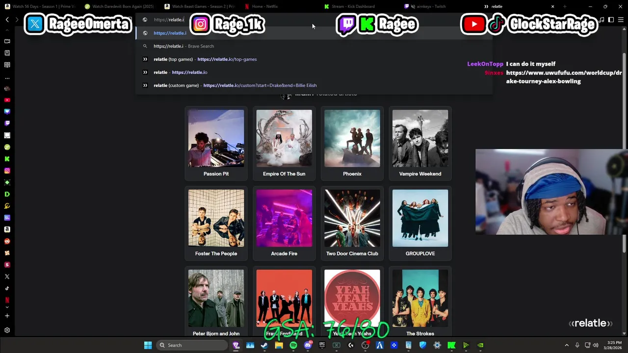Image resolution: width=628 pixels, height=353 pixels.
Task: Click the three-dots sidebar overflow icon
Action: click(x=7, y=78)
